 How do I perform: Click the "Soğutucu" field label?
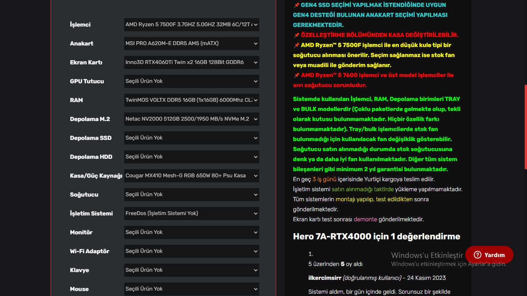pyautogui.click(x=84, y=195)
